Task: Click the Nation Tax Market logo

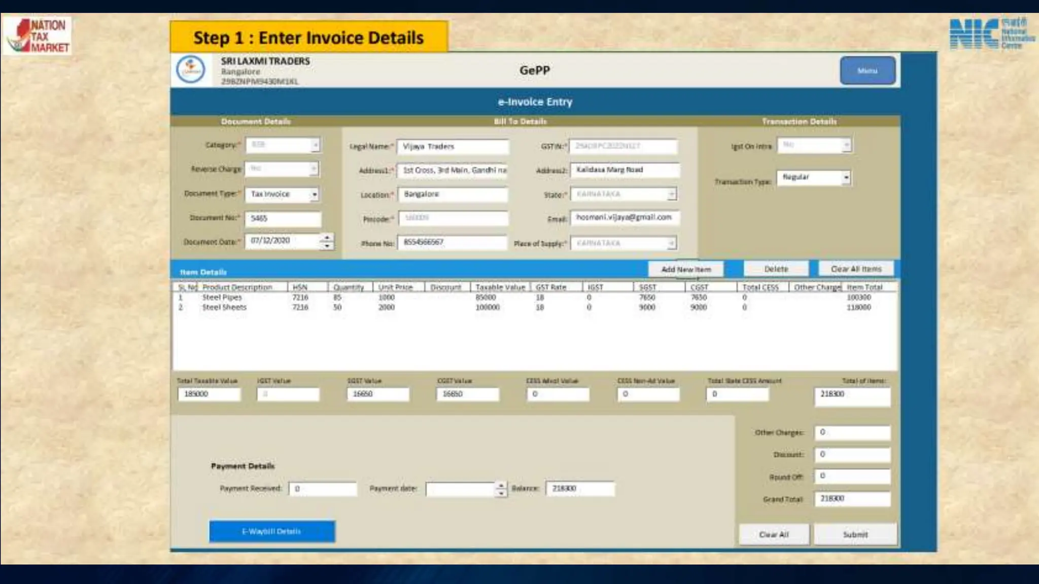Action: coord(37,35)
